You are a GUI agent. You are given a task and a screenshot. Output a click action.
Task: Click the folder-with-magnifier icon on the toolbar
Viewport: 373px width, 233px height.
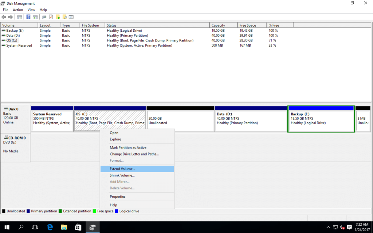click(x=64, y=17)
